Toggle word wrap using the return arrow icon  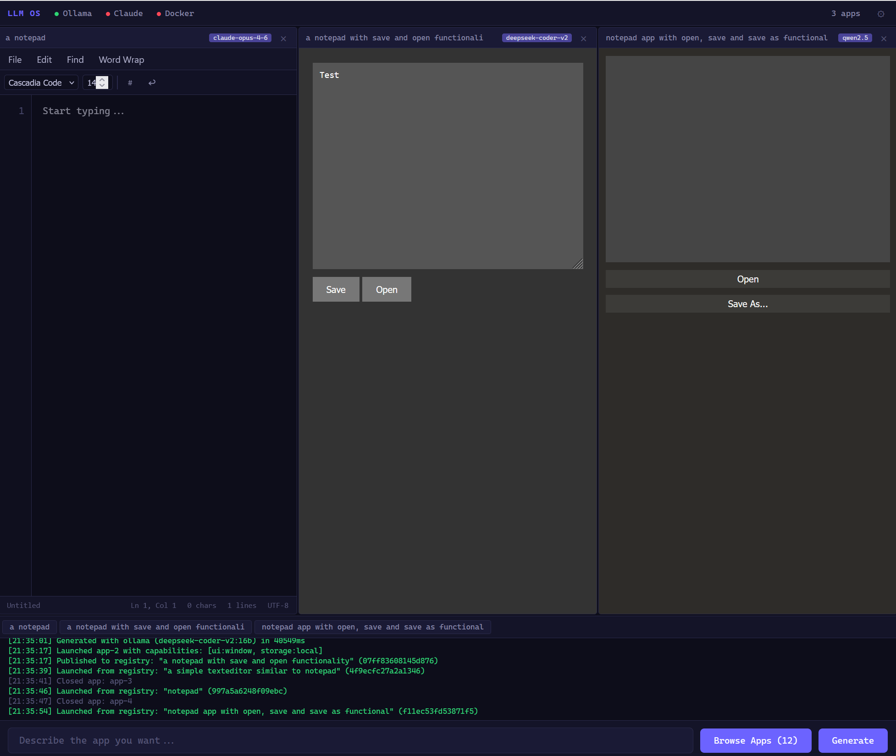click(152, 83)
